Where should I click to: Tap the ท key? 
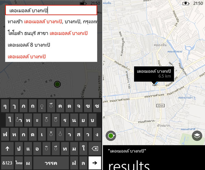pyautogui.click(x=65, y=149)
